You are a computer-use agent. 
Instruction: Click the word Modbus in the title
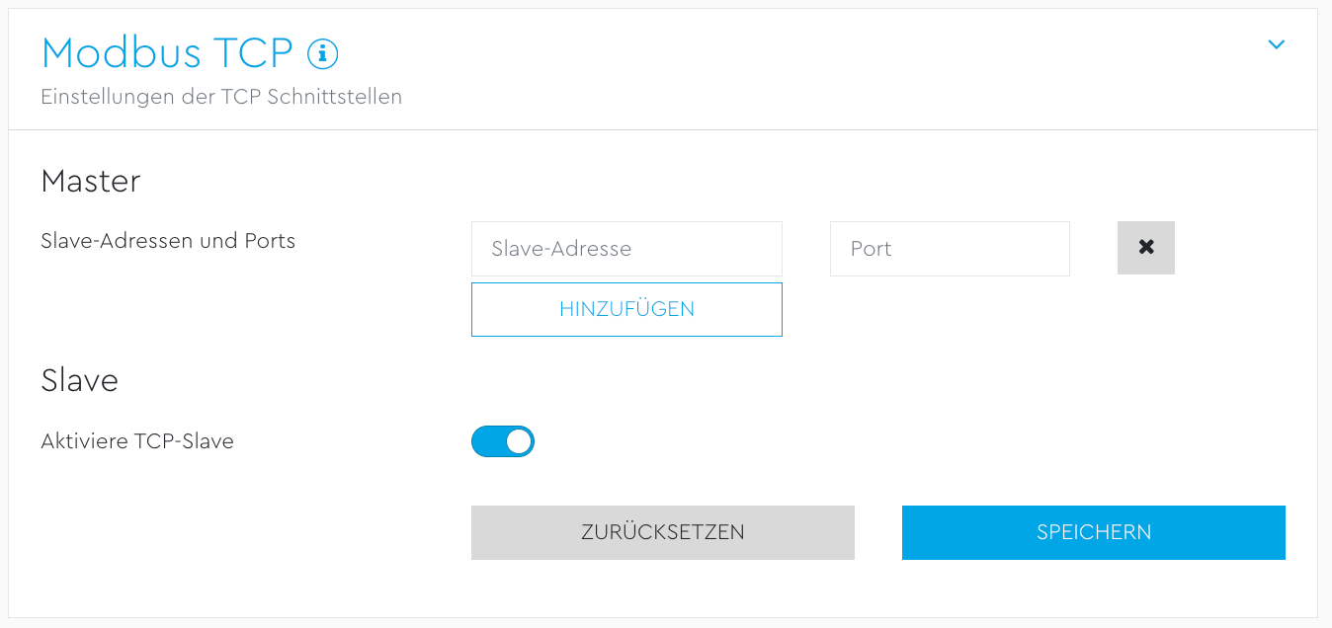[x=117, y=53]
